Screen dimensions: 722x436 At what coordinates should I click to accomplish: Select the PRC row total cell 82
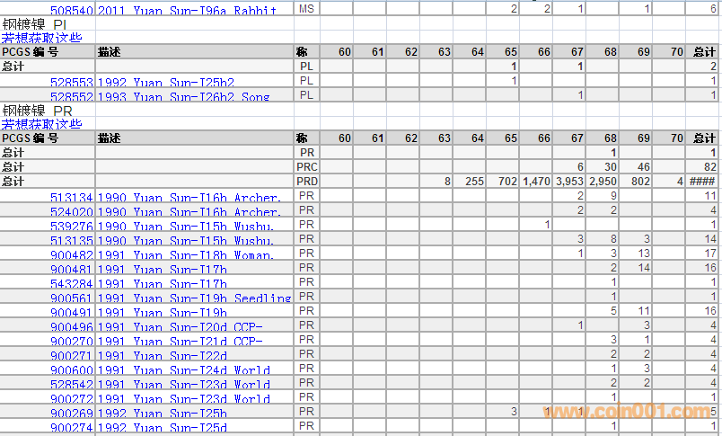click(708, 167)
